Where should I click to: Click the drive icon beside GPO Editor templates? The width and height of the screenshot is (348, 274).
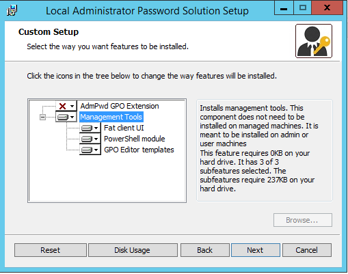[x=87, y=150]
